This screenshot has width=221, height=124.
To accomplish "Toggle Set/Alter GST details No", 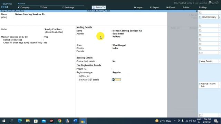I will 116,80.
